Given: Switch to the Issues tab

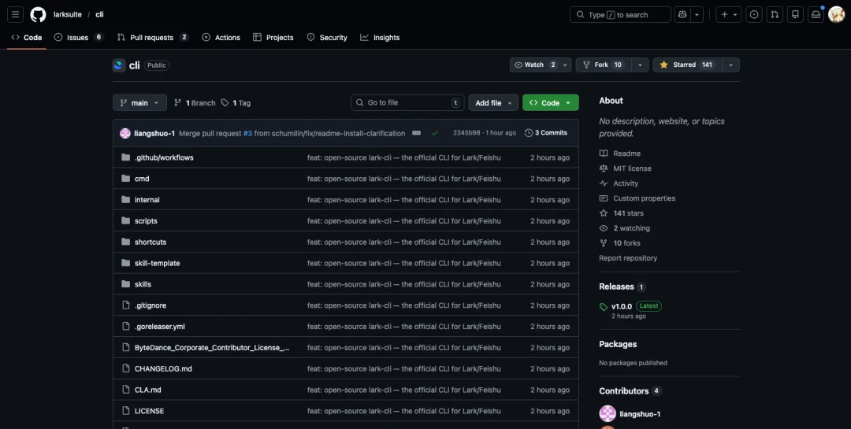Looking at the screenshot, I should [x=78, y=37].
